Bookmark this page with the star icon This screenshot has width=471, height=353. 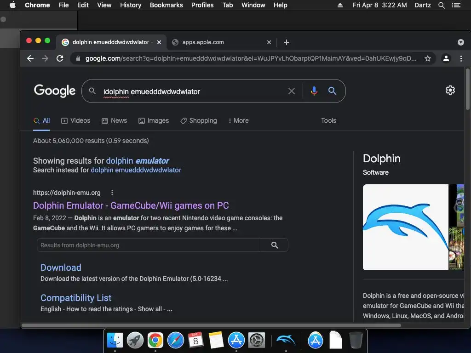(427, 58)
